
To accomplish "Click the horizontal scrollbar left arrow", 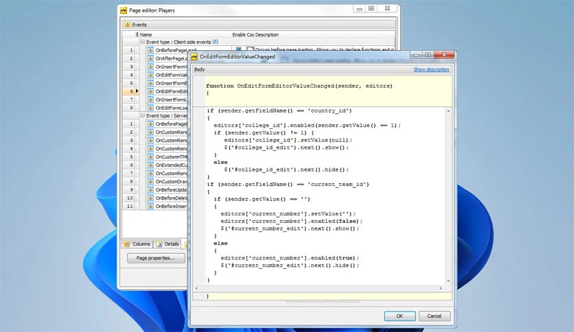I will [196, 288].
